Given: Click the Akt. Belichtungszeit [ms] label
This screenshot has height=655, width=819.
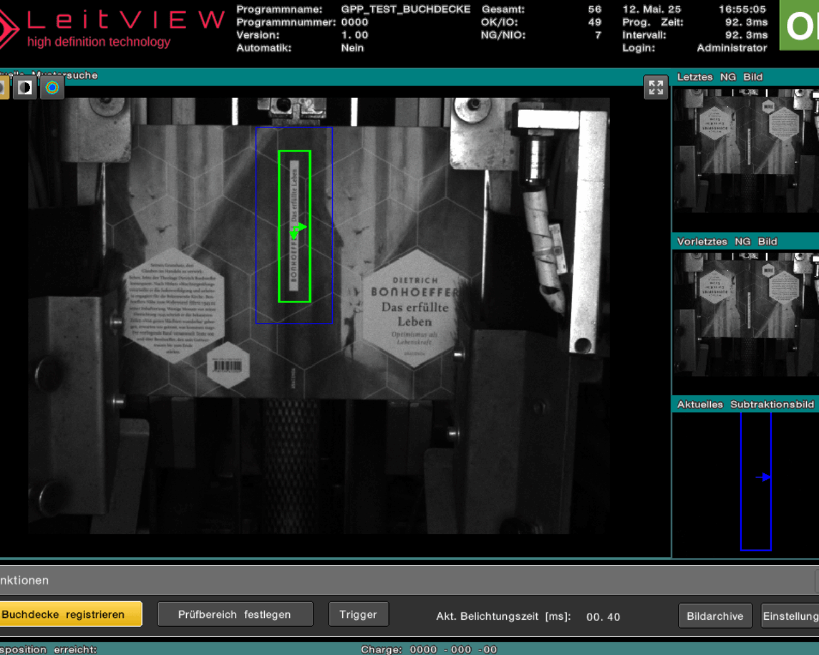Looking at the screenshot, I should click(x=504, y=617).
